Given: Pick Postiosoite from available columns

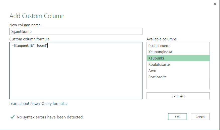Looking at the screenshot, I should [x=158, y=77].
